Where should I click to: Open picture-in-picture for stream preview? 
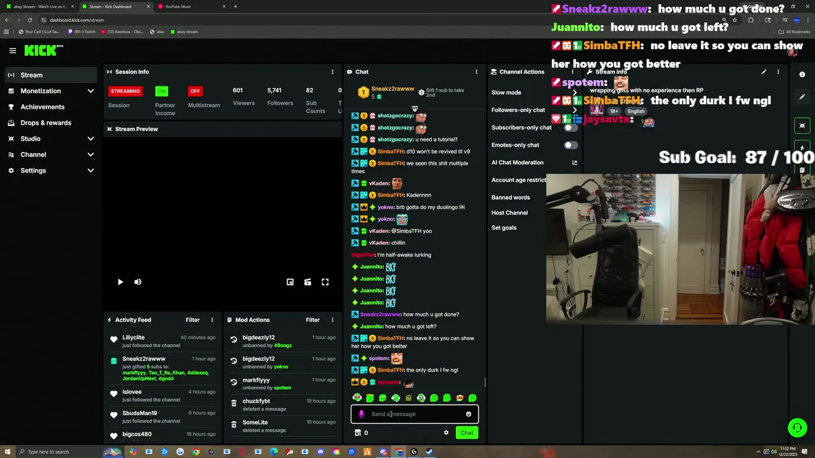coord(290,282)
